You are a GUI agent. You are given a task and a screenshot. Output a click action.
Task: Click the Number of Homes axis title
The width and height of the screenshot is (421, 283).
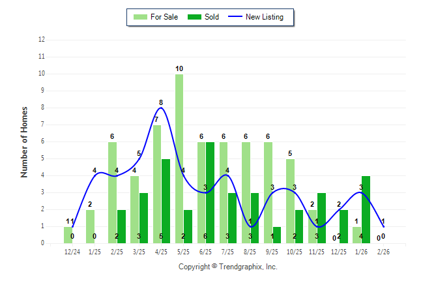pos(24,141)
